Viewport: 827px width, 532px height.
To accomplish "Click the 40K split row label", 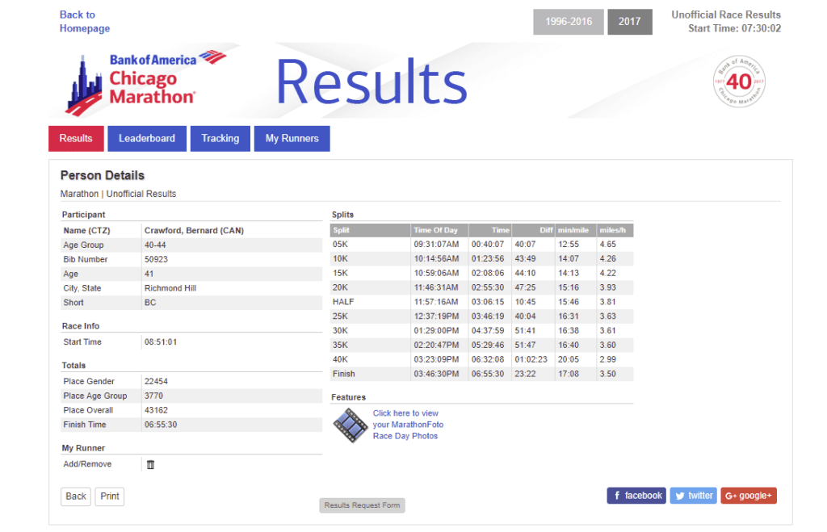I will tap(340, 359).
